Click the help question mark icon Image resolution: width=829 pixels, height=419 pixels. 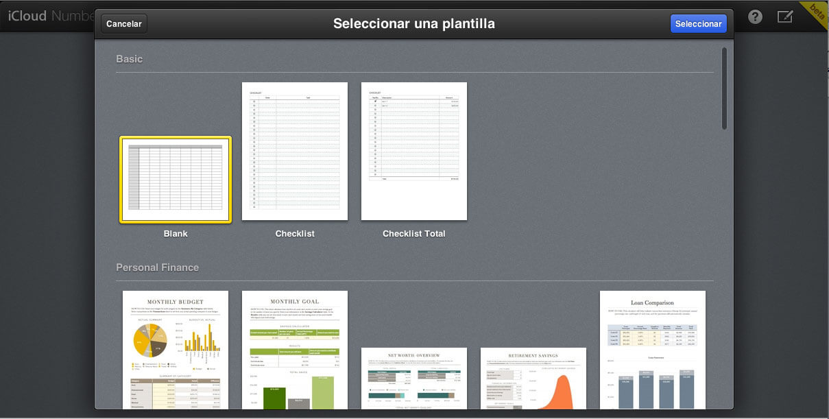click(x=755, y=17)
